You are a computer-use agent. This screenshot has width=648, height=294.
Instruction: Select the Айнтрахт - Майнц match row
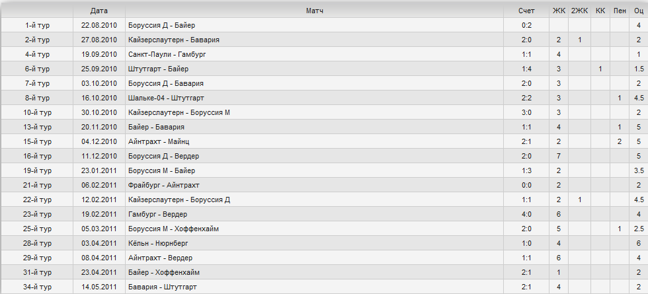[324, 141]
